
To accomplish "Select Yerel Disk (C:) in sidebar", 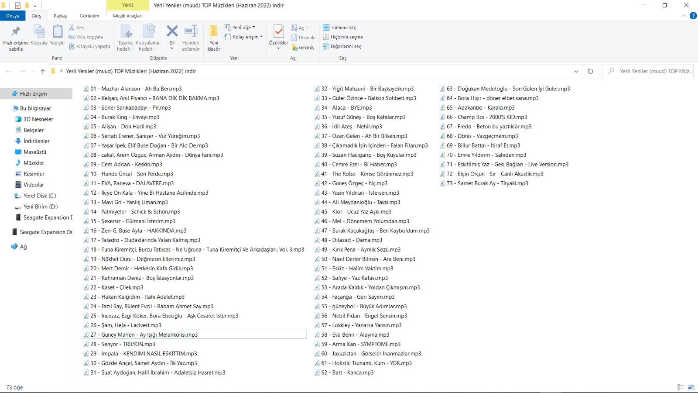I will (40, 196).
